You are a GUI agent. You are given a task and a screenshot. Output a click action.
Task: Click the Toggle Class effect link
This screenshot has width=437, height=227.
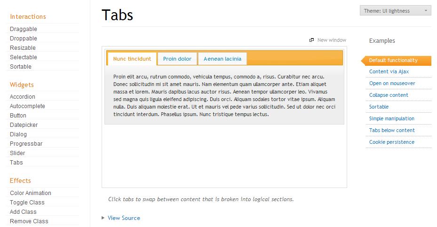click(27, 203)
